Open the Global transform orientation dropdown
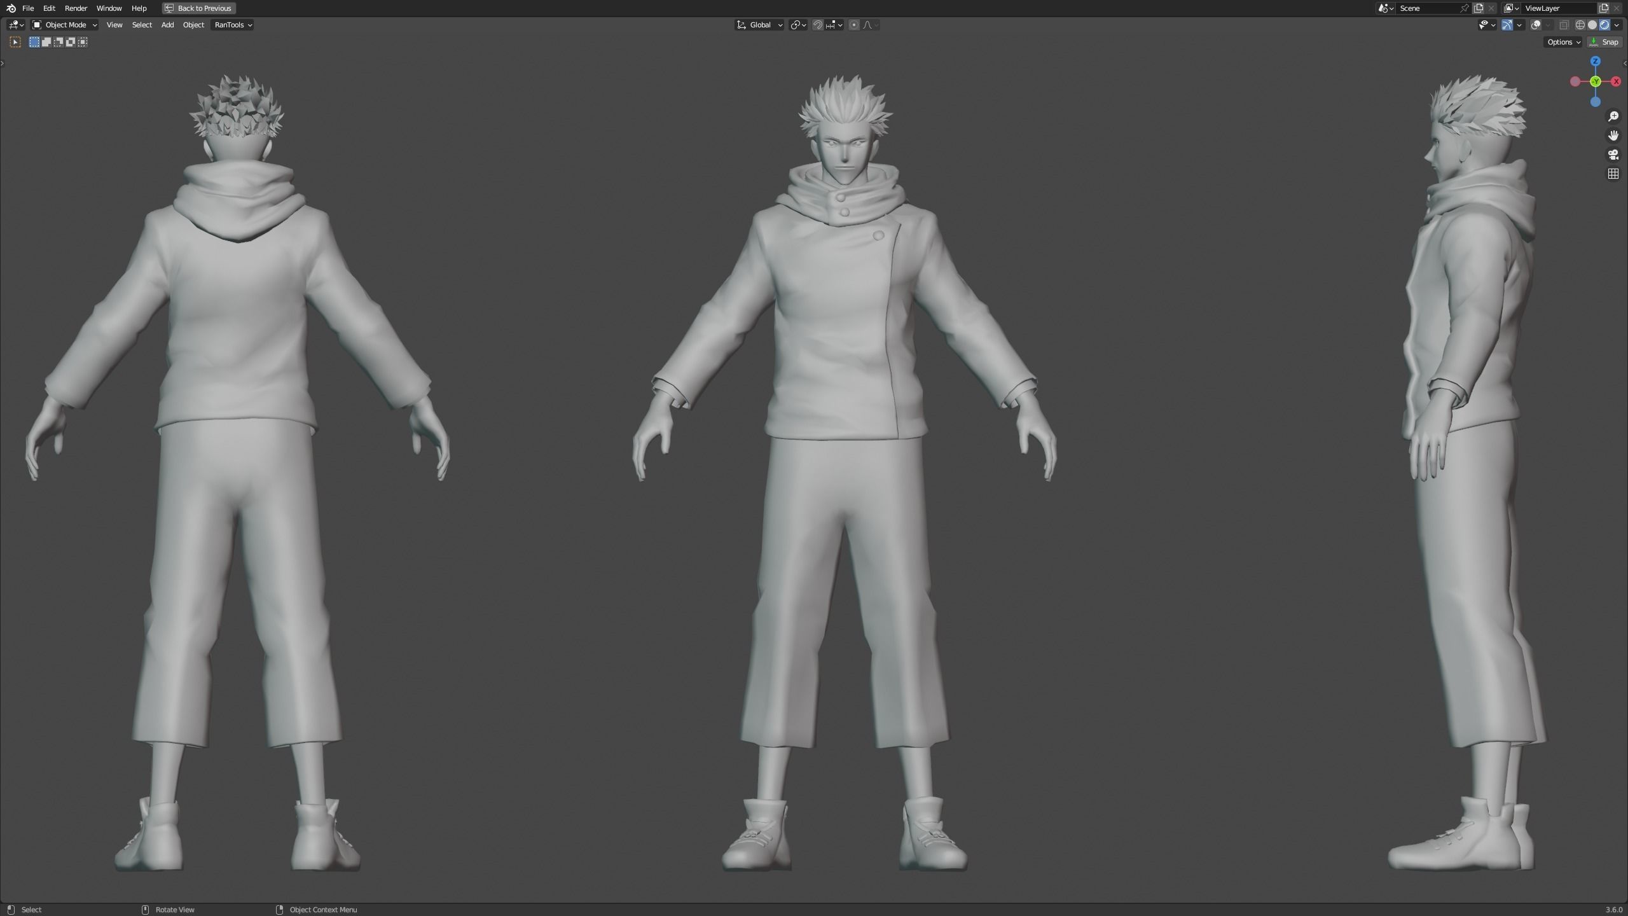The height and width of the screenshot is (916, 1628). pyautogui.click(x=759, y=25)
